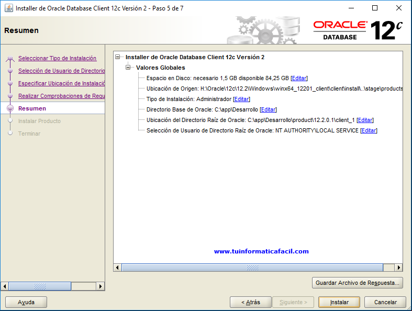Start installation with the Instalar button
Screen dimensions: 412x311
[x=339, y=302]
